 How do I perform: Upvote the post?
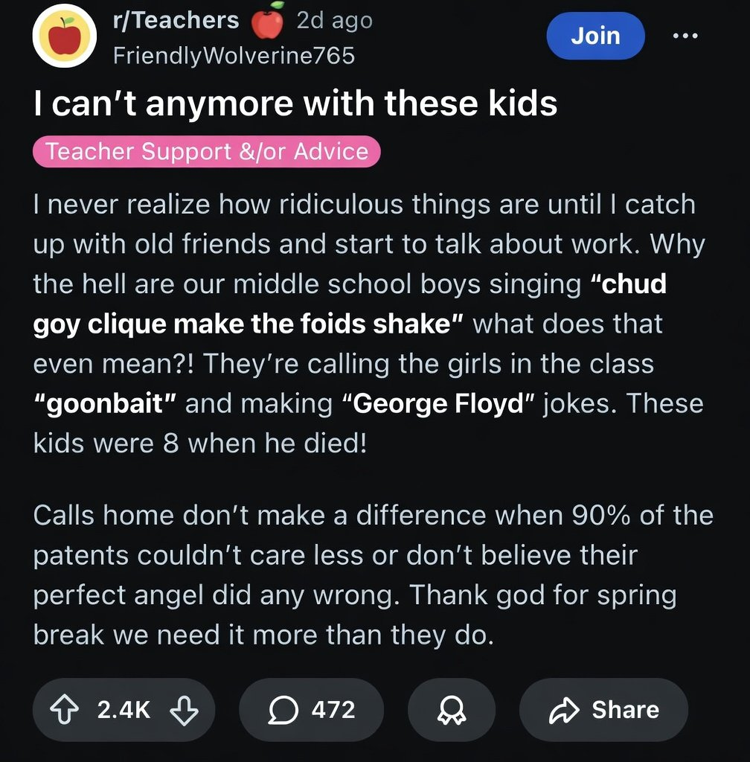[x=67, y=710]
